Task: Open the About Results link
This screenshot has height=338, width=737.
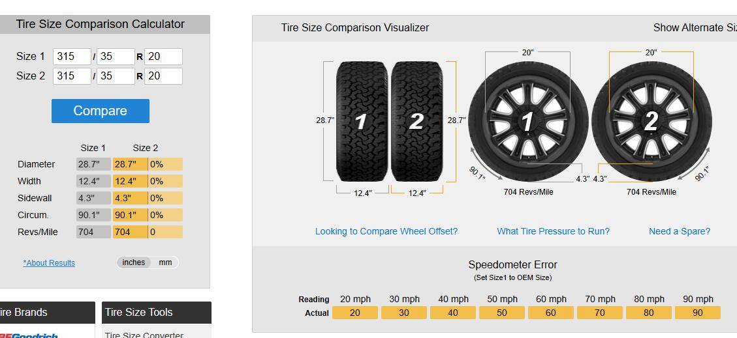Action: pyautogui.click(x=50, y=263)
